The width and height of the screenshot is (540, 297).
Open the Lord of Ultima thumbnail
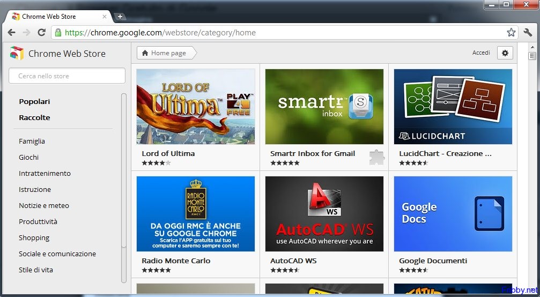[196, 106]
